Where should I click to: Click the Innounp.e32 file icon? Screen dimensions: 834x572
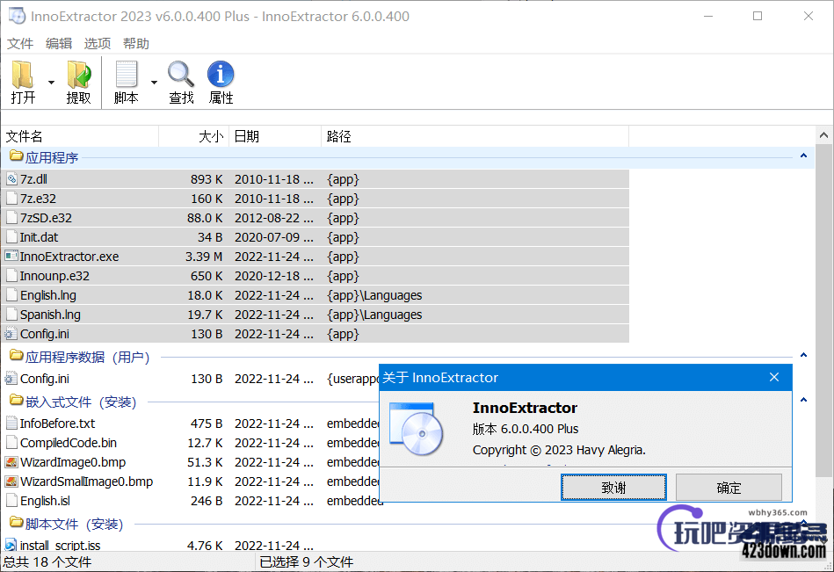11,276
